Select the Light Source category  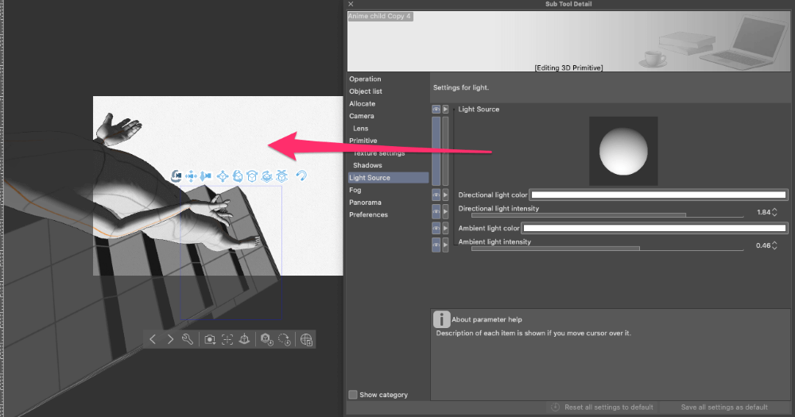click(388, 178)
